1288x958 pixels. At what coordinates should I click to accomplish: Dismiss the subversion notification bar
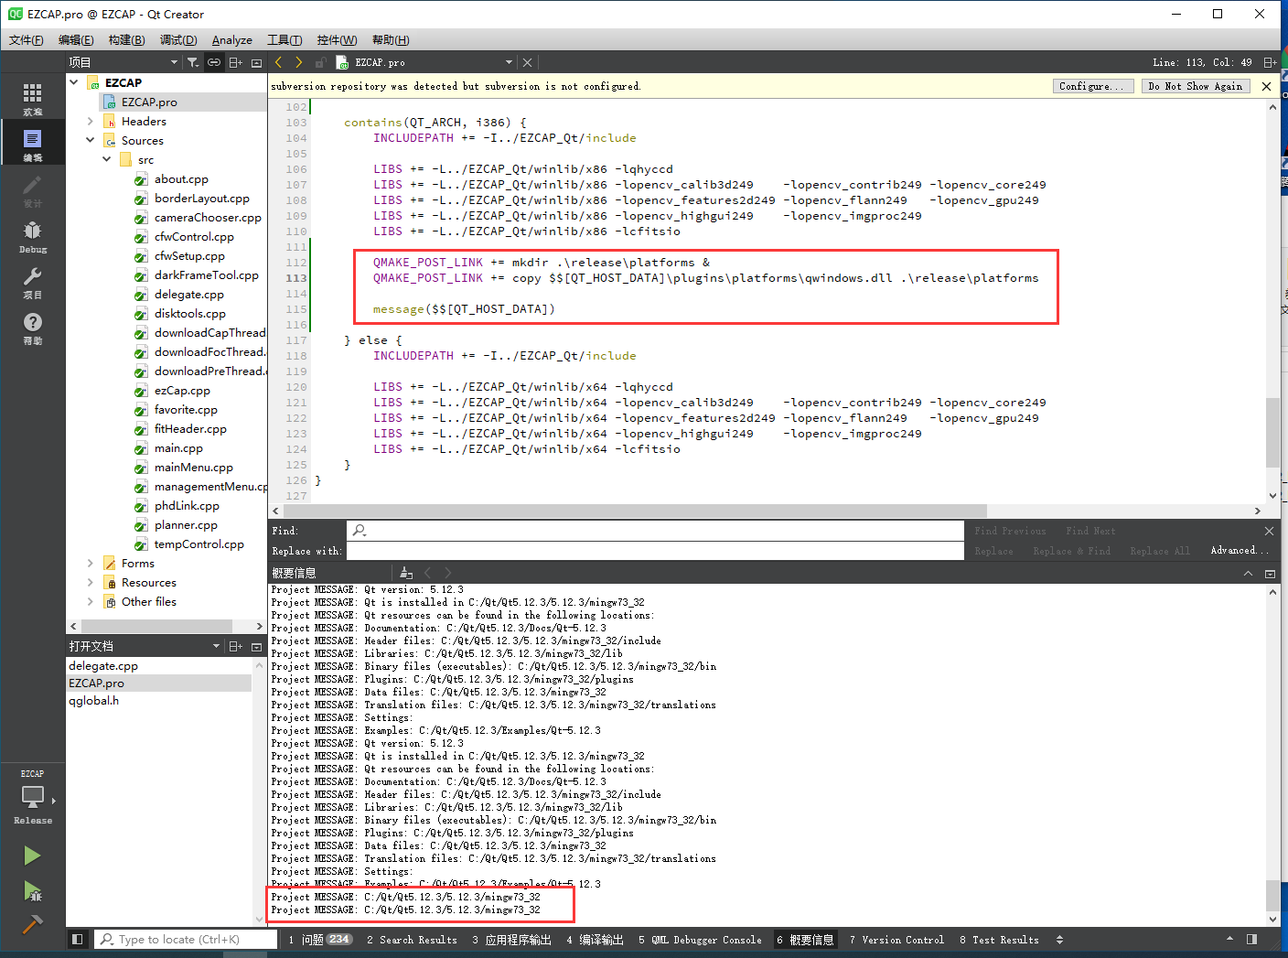point(1266,86)
